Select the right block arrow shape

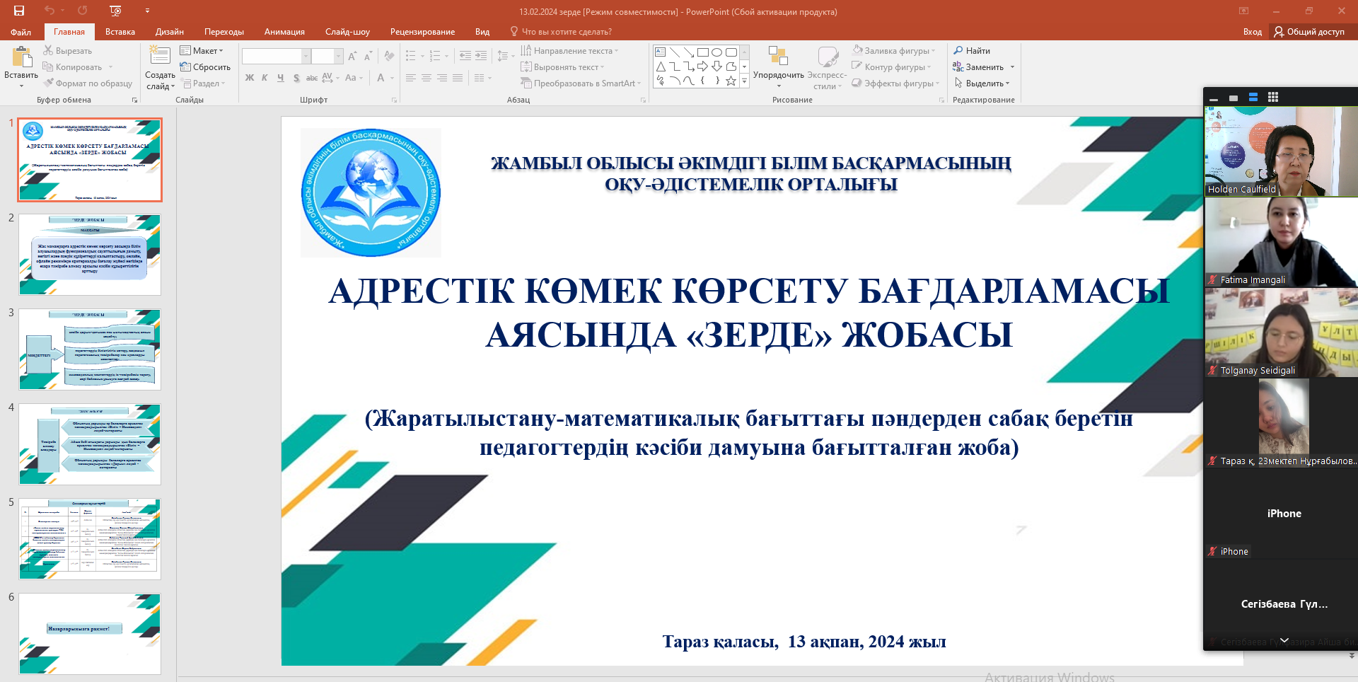point(702,67)
